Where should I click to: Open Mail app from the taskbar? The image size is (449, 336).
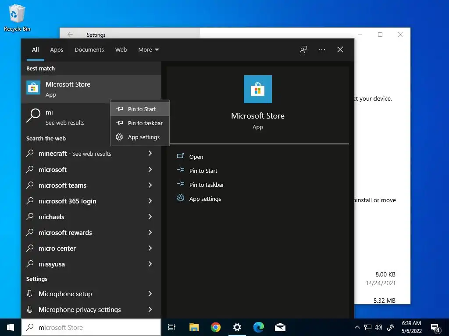point(280,327)
